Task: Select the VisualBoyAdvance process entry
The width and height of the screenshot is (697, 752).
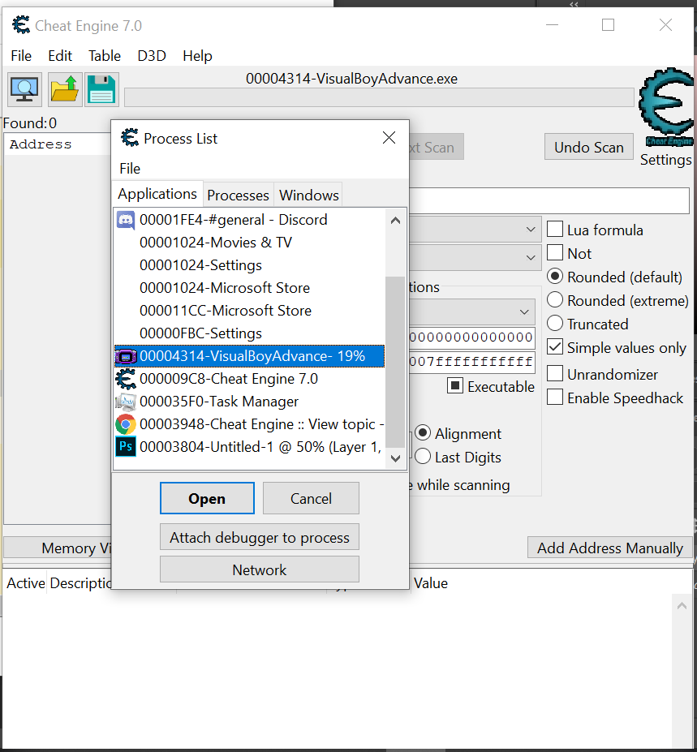Action: 252,356
